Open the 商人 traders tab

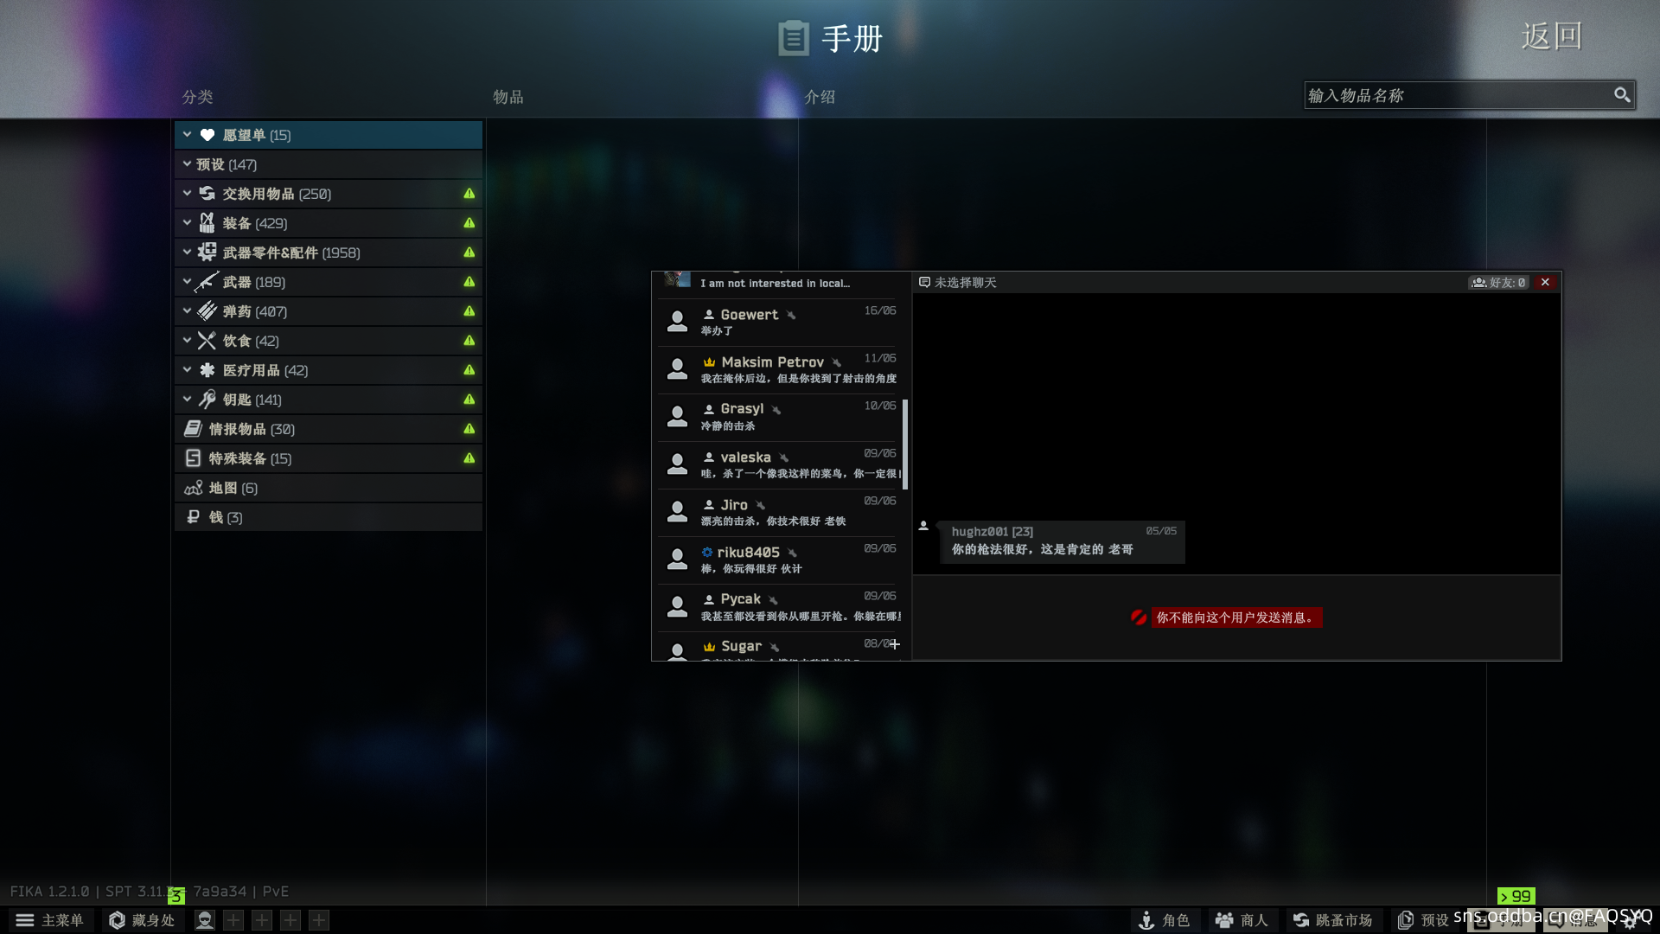pyautogui.click(x=1242, y=920)
